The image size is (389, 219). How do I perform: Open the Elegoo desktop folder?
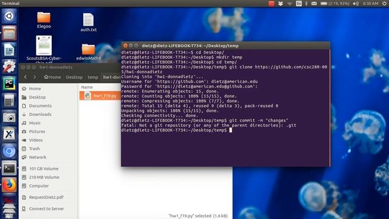[44, 20]
